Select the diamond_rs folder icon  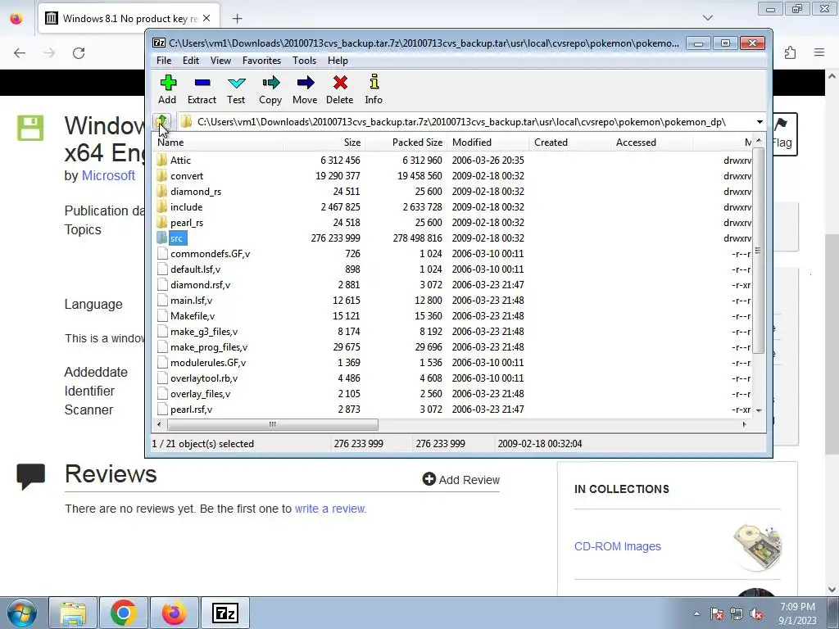(162, 191)
